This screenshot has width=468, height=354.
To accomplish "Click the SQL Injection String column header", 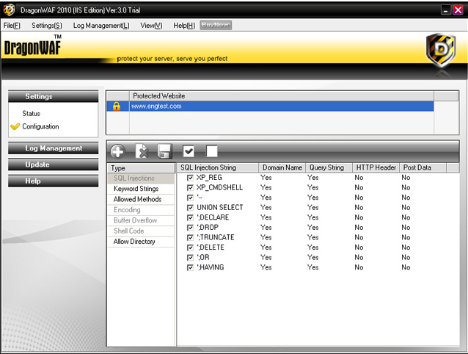I will [x=218, y=167].
